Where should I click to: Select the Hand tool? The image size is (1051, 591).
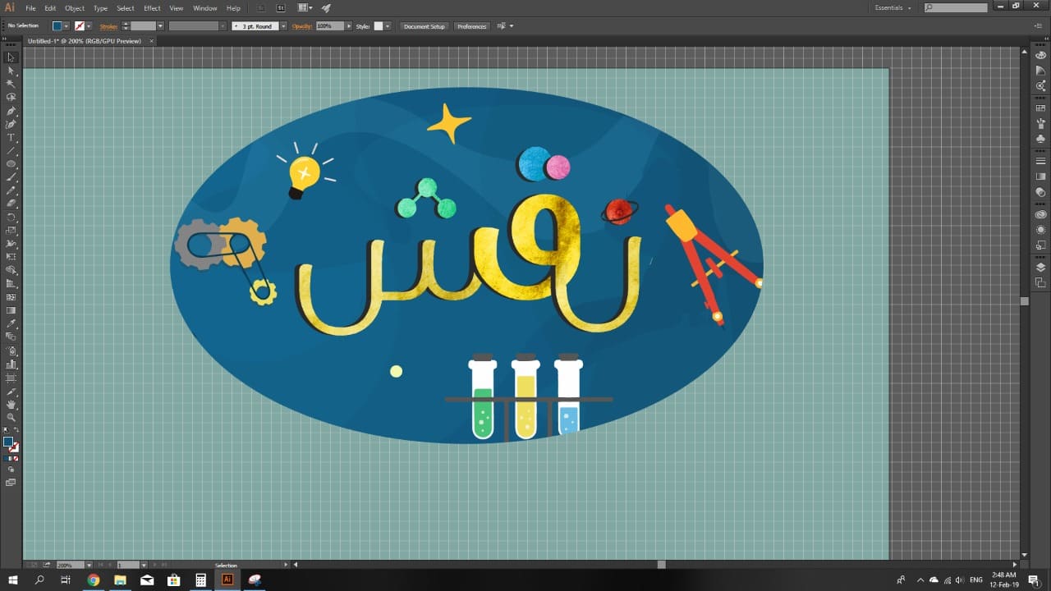point(11,404)
